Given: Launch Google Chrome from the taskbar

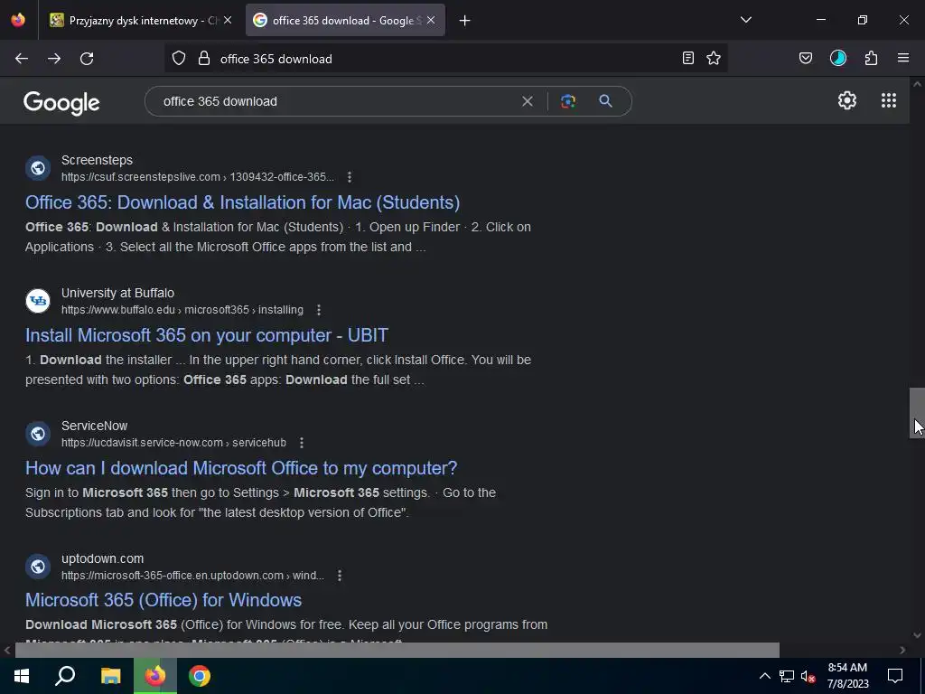Looking at the screenshot, I should tap(200, 676).
